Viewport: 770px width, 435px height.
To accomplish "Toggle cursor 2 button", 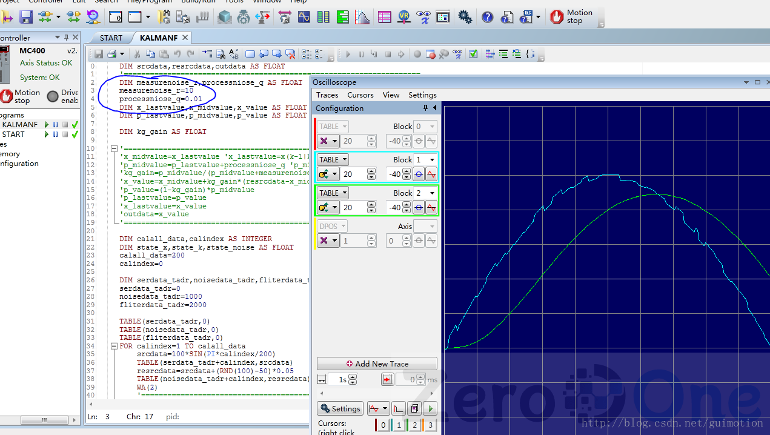I will [x=414, y=425].
